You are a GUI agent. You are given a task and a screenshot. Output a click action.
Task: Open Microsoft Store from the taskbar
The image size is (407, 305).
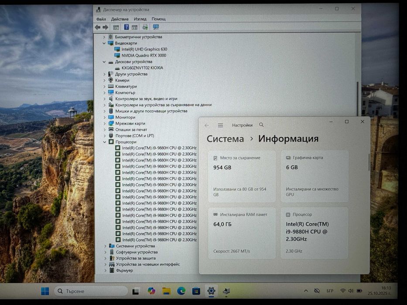(x=196, y=291)
